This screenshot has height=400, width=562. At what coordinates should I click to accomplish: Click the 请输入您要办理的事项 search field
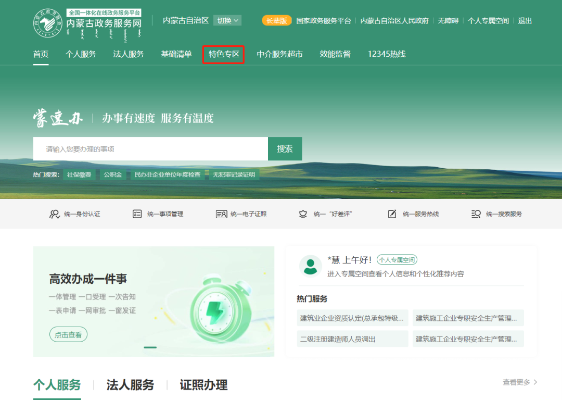pyautogui.click(x=150, y=149)
